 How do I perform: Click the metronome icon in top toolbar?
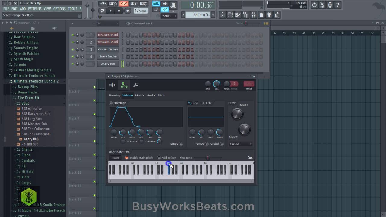tap(103, 4)
